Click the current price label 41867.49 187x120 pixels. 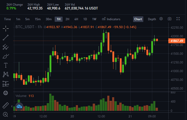[177, 41]
